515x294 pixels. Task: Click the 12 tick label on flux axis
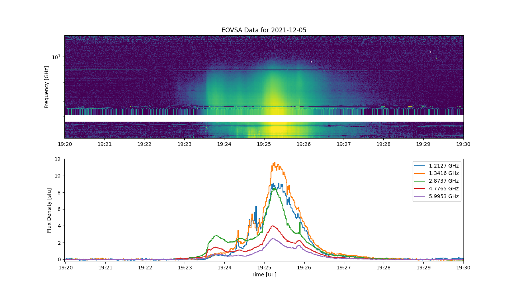point(58,159)
